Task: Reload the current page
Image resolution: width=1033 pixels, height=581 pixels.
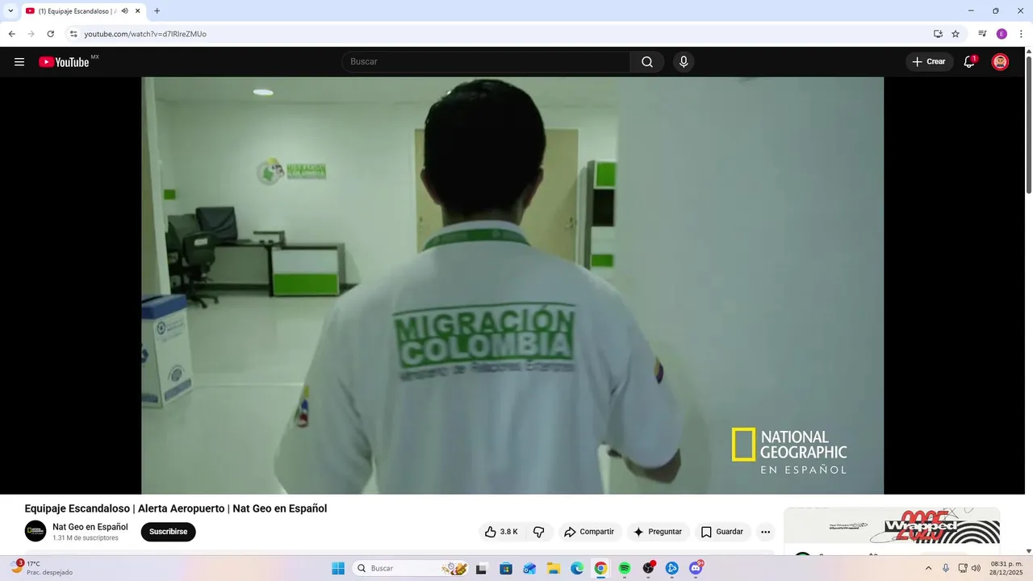Action: pos(50,34)
